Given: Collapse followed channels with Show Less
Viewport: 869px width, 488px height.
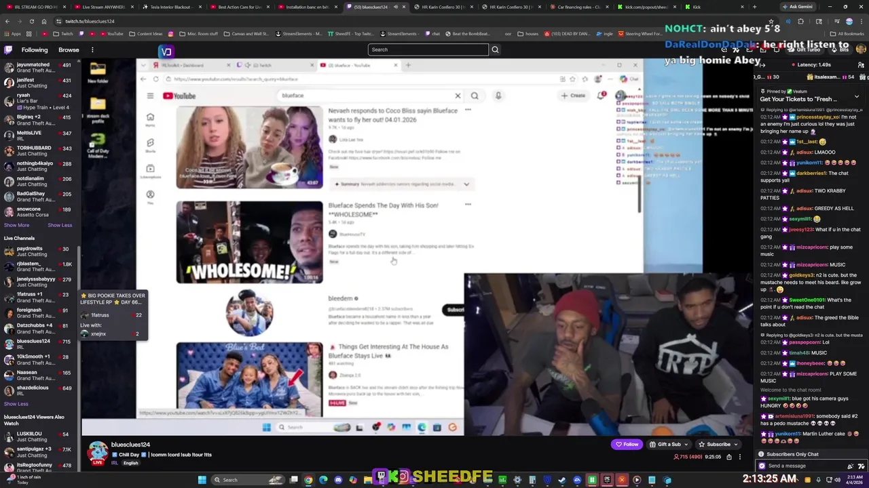Looking at the screenshot, I should point(60,225).
